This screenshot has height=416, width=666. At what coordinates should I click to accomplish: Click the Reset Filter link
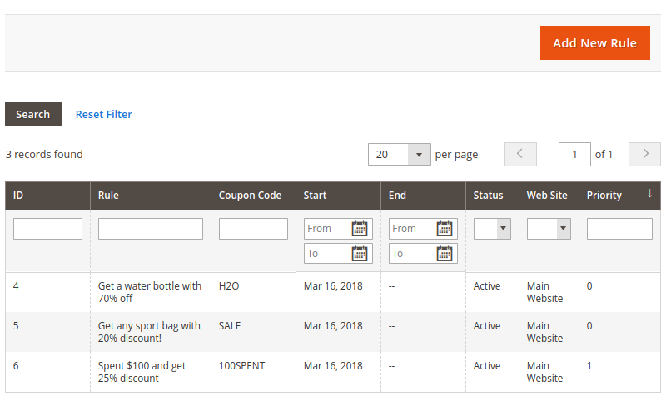pyautogui.click(x=103, y=115)
